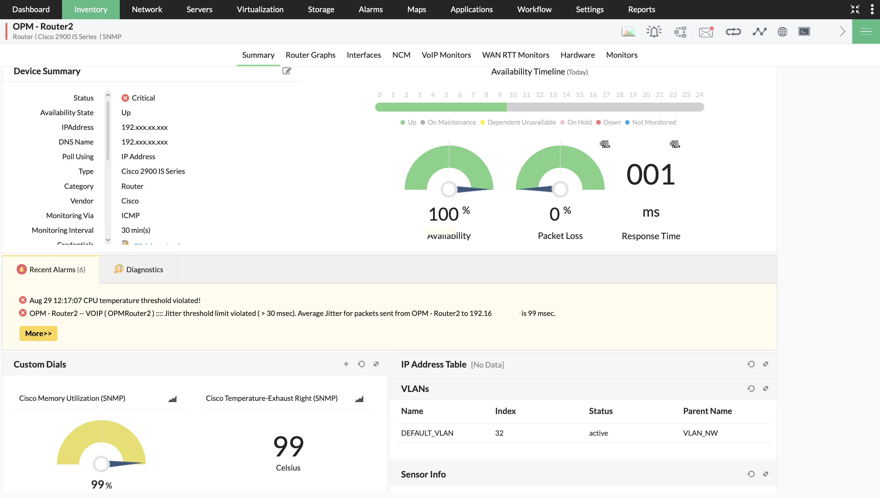The width and height of the screenshot is (880, 498).
Task: Click the More>> button under alarms
Action: point(38,334)
